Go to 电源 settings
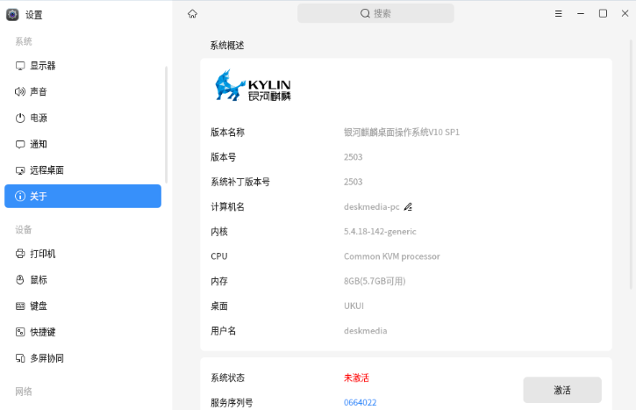 coord(82,119)
